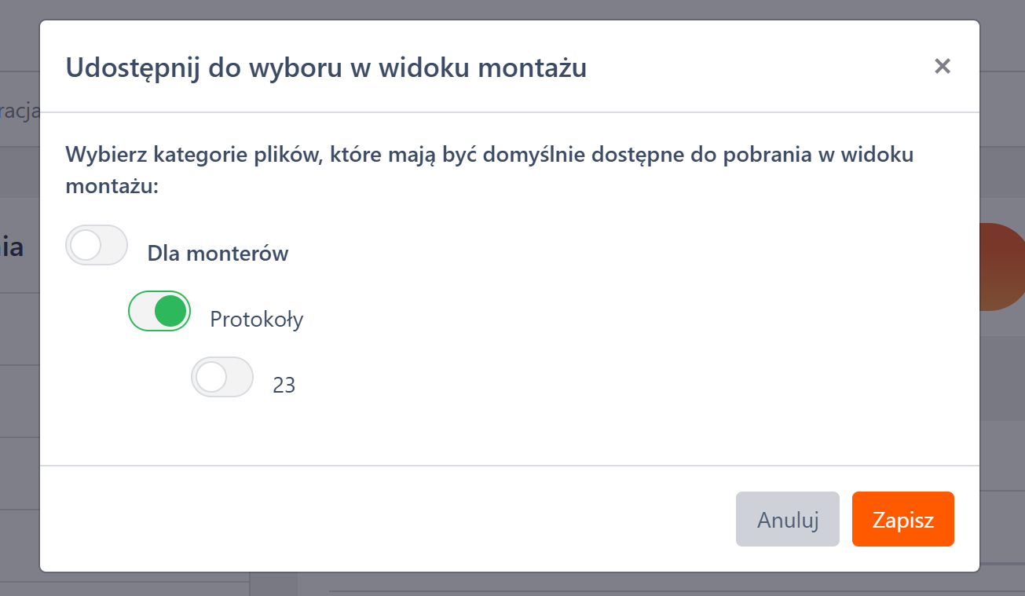This screenshot has height=596, width=1025.
Task: Click the "Dla monterów" label text
Action: 218,254
